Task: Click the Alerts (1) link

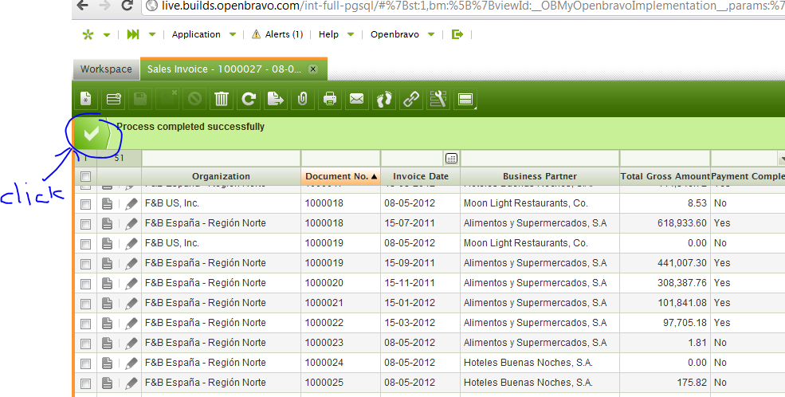Action: [x=277, y=34]
